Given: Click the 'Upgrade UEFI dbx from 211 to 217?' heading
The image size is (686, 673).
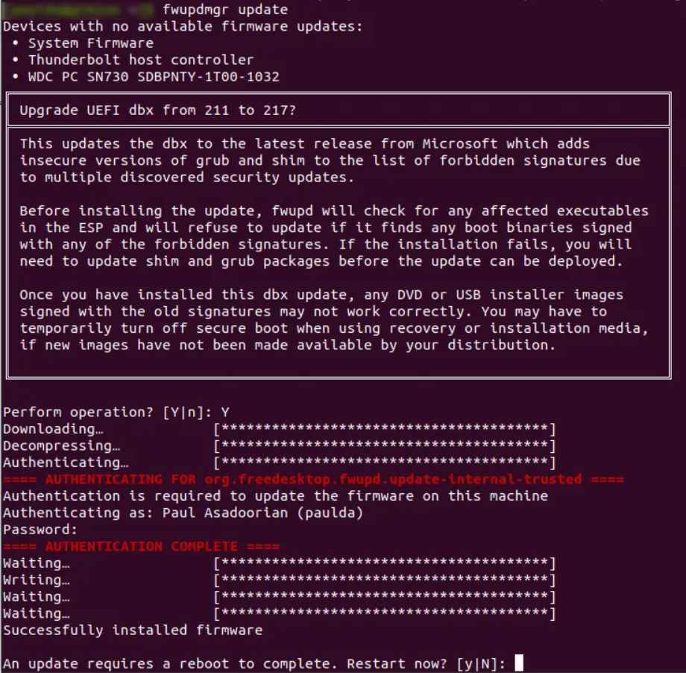Looking at the screenshot, I should pyautogui.click(x=157, y=110).
